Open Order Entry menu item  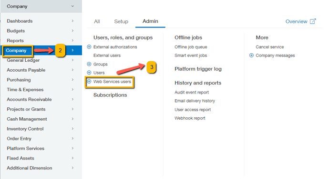pos(19,139)
